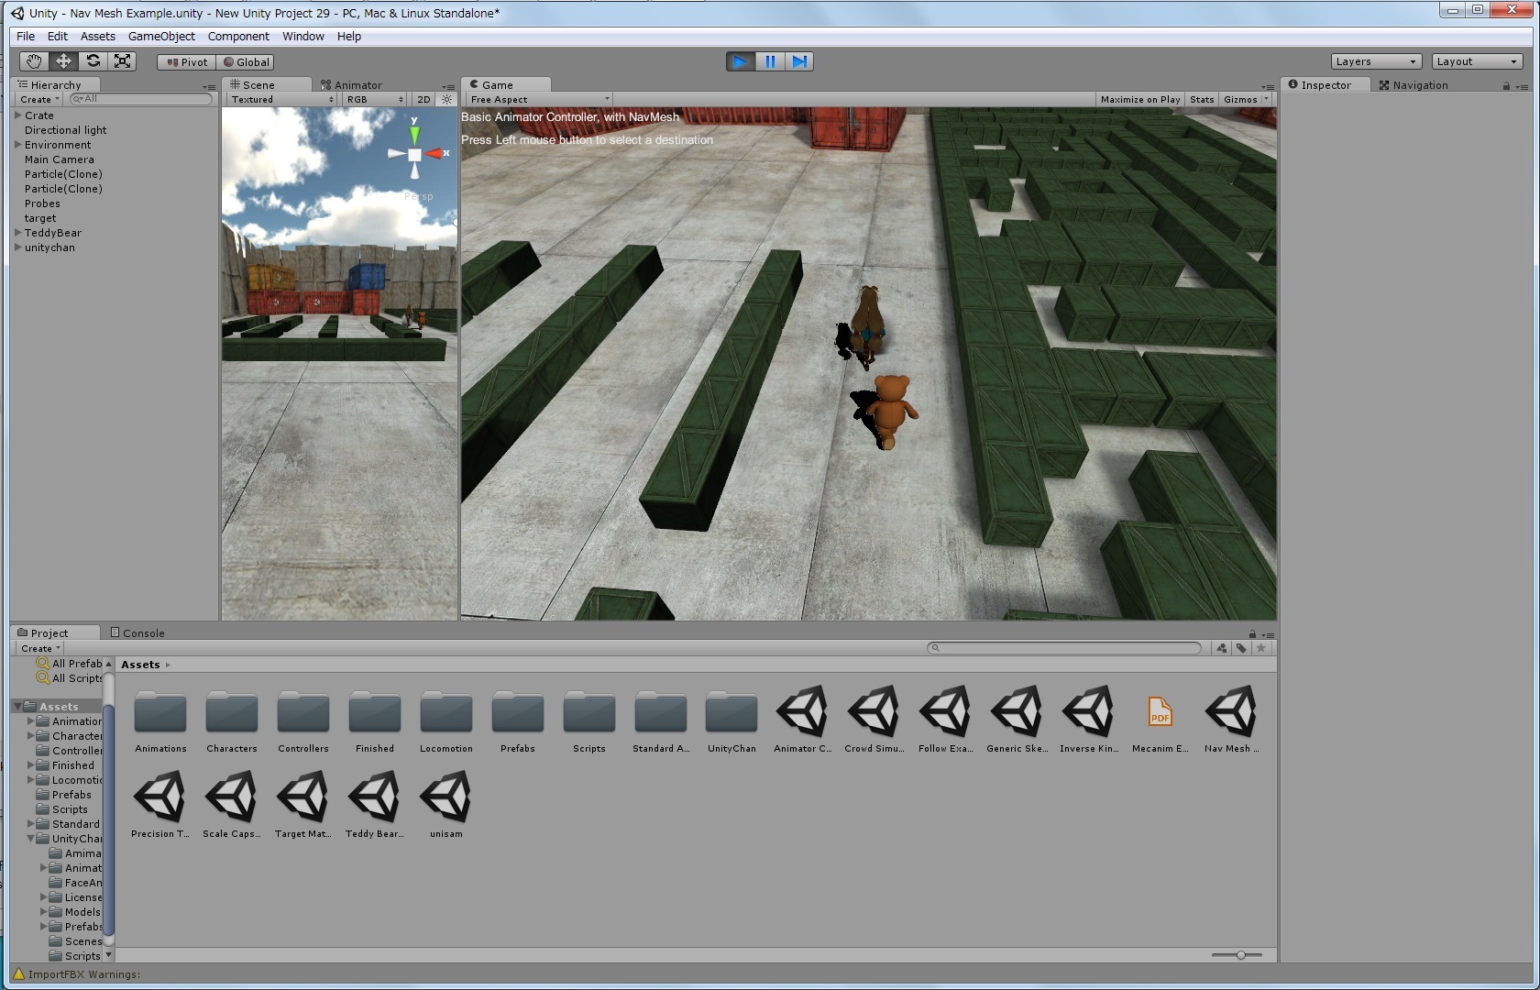Open the Free Aspect dropdown
The height and width of the screenshot is (990, 1540).
coord(537,99)
